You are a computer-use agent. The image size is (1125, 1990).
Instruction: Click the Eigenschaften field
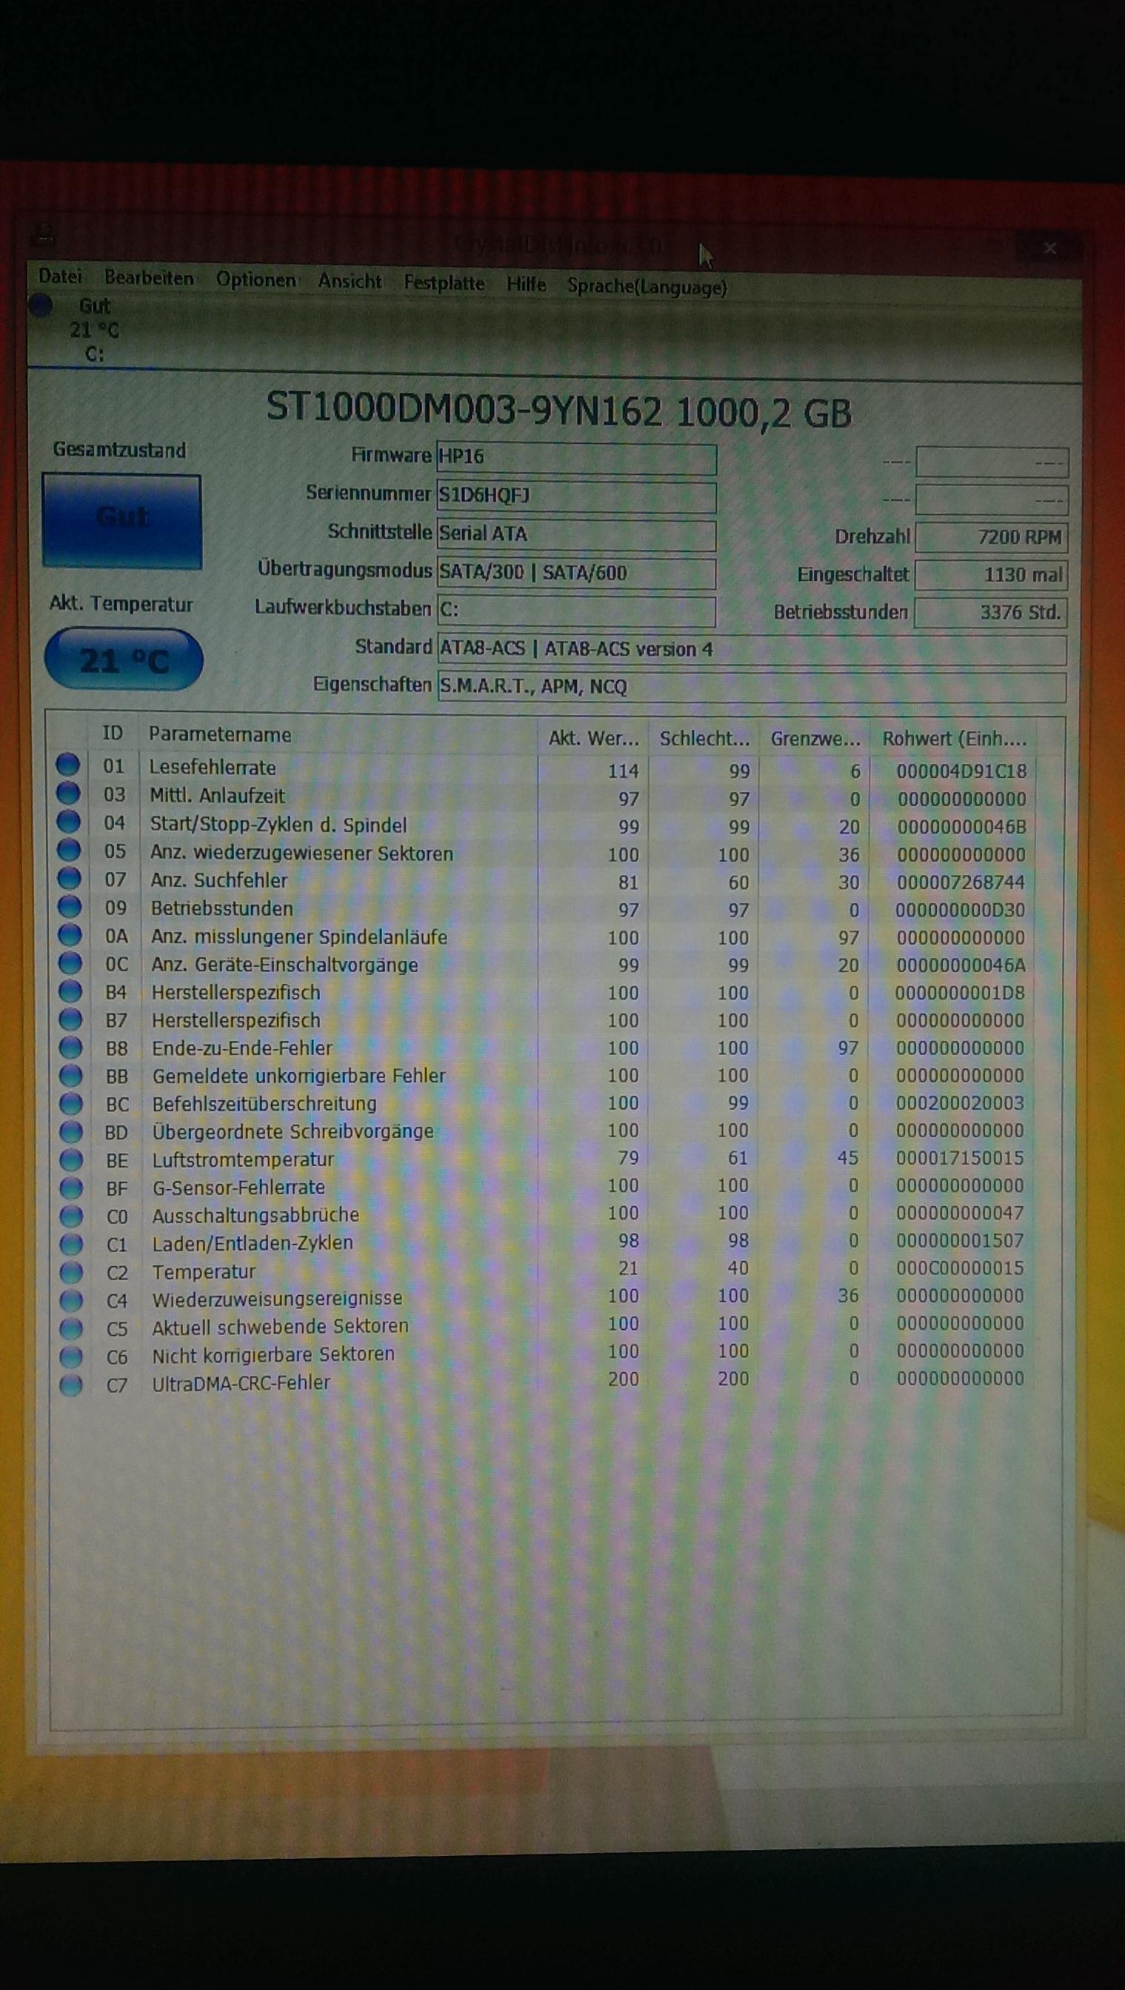tap(752, 686)
